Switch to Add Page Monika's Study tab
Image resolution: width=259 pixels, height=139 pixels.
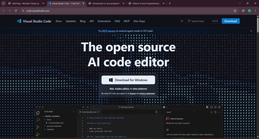coord(26,4)
